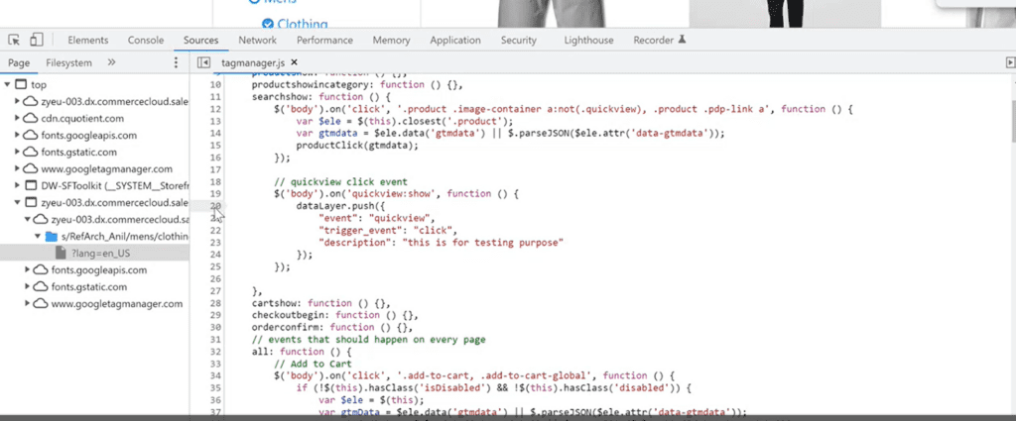Show more navigator tabs via double chevron
The image size is (1016, 421).
(x=112, y=63)
